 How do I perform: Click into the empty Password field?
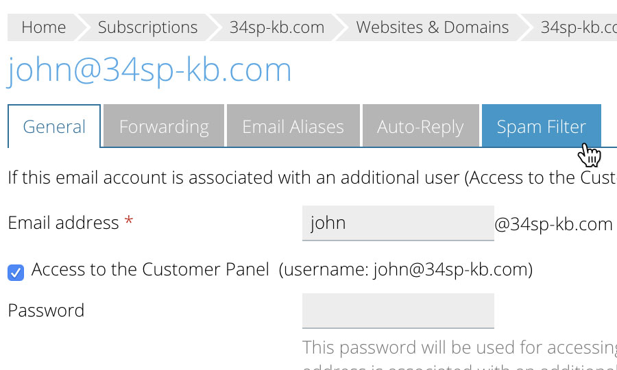coord(398,310)
